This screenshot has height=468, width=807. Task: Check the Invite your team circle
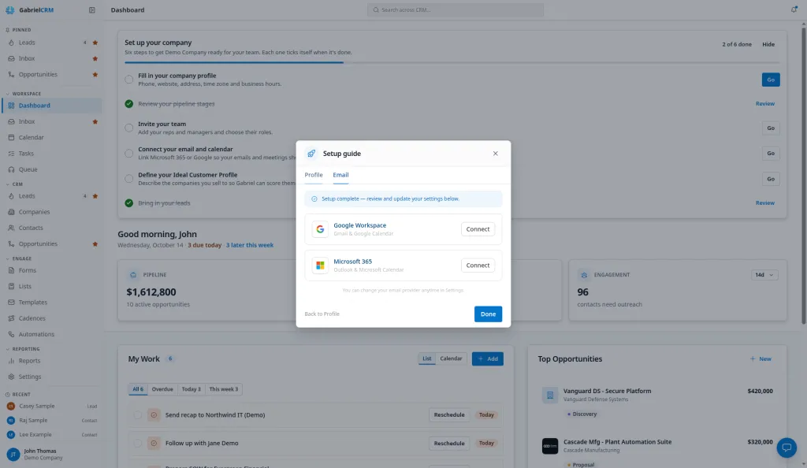click(128, 128)
